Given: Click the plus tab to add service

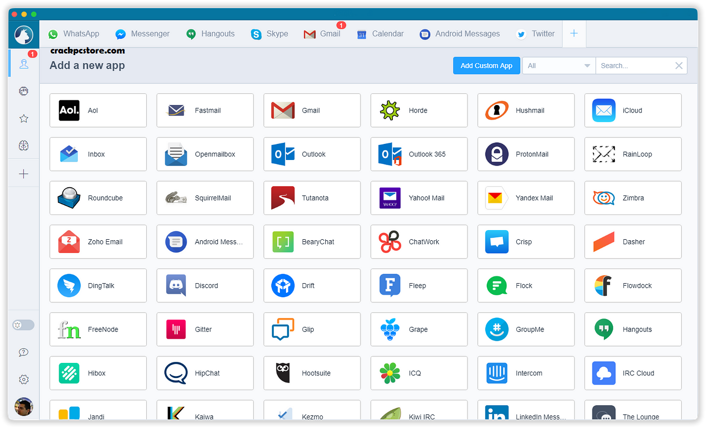Looking at the screenshot, I should [574, 34].
